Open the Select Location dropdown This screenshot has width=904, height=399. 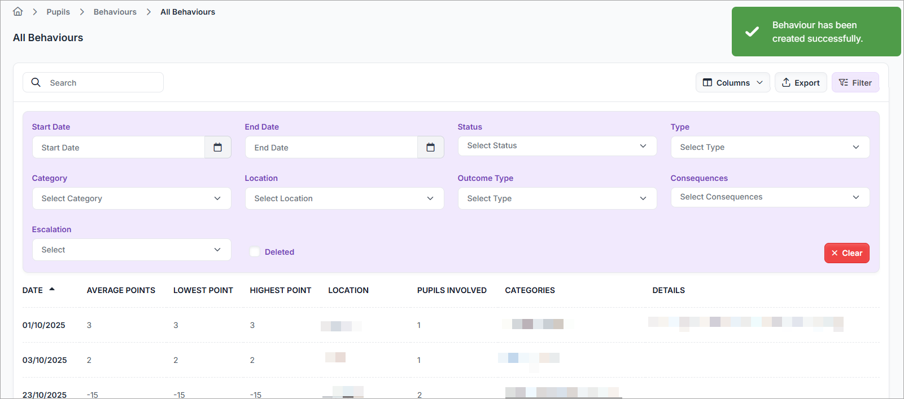pyautogui.click(x=344, y=198)
